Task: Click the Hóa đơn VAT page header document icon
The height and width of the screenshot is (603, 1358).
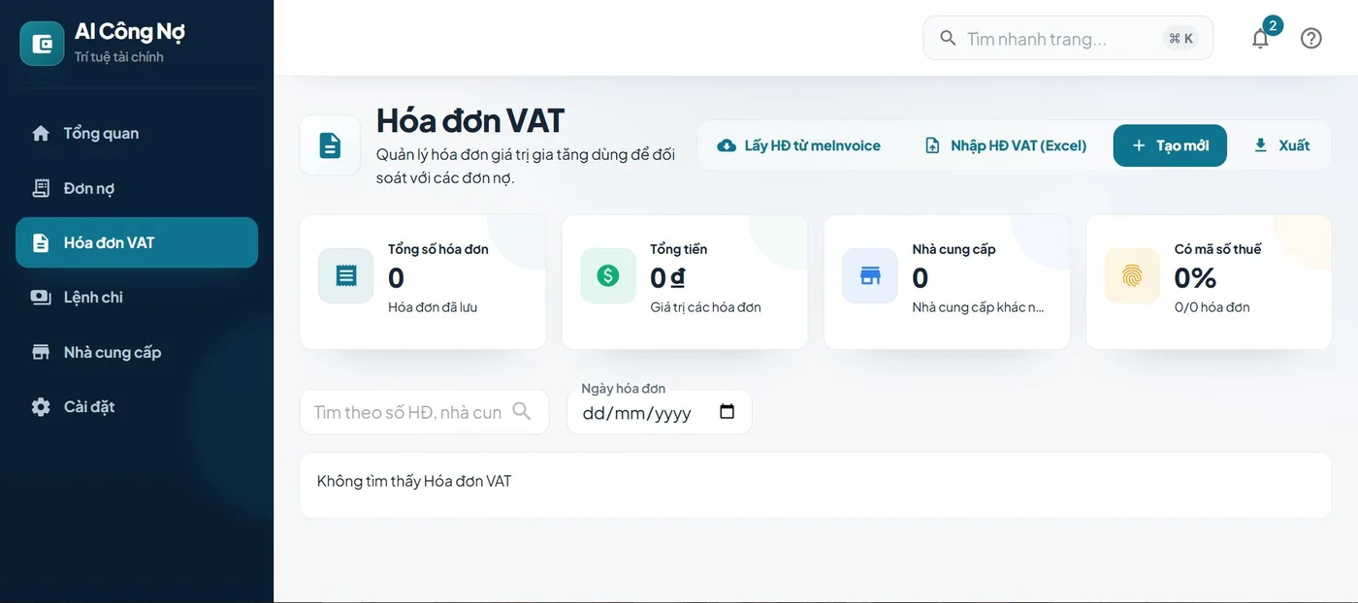Action: tap(330, 145)
